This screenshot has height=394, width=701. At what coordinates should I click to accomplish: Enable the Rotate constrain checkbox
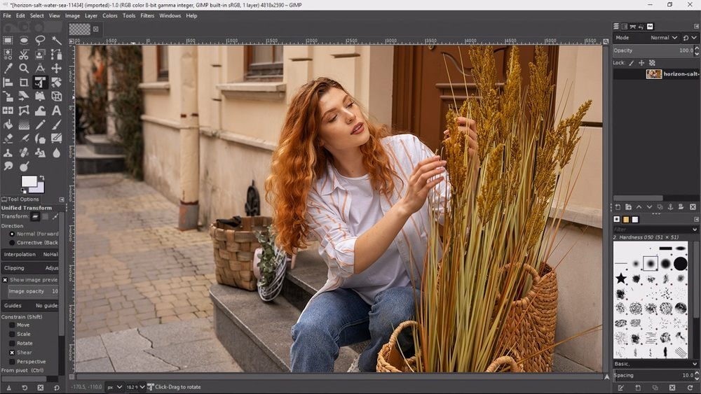pos(12,343)
